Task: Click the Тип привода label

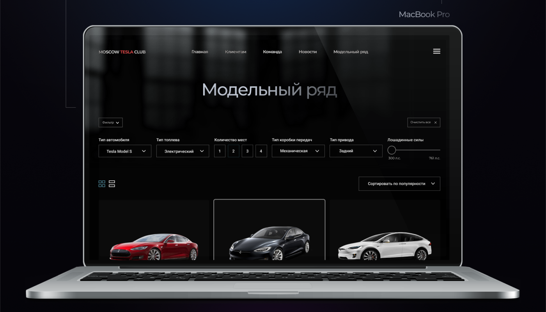Action: coord(342,140)
